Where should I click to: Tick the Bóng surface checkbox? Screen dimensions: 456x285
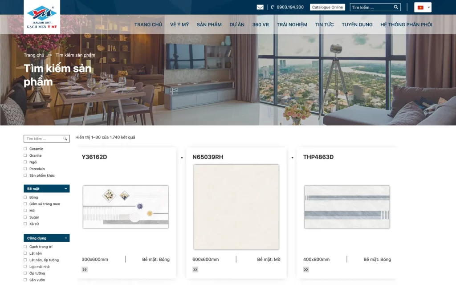click(25, 197)
